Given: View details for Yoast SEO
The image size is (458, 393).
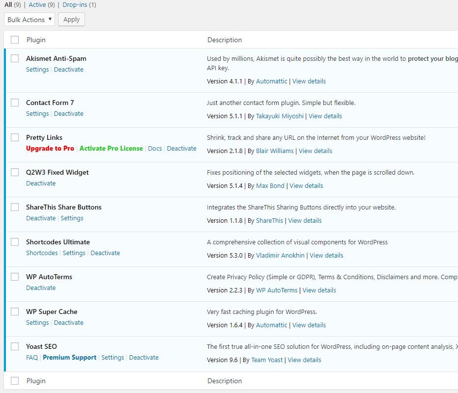Looking at the screenshot, I should [304, 360].
